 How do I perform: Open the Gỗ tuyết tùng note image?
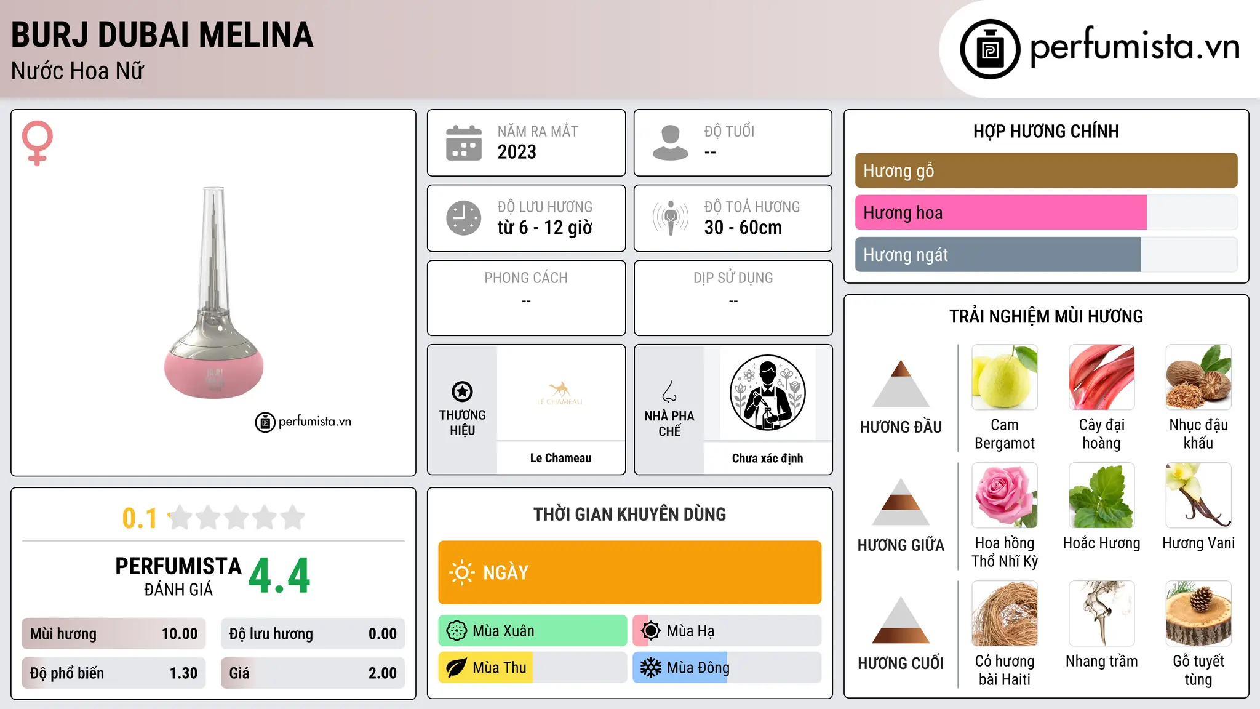pyautogui.click(x=1198, y=614)
